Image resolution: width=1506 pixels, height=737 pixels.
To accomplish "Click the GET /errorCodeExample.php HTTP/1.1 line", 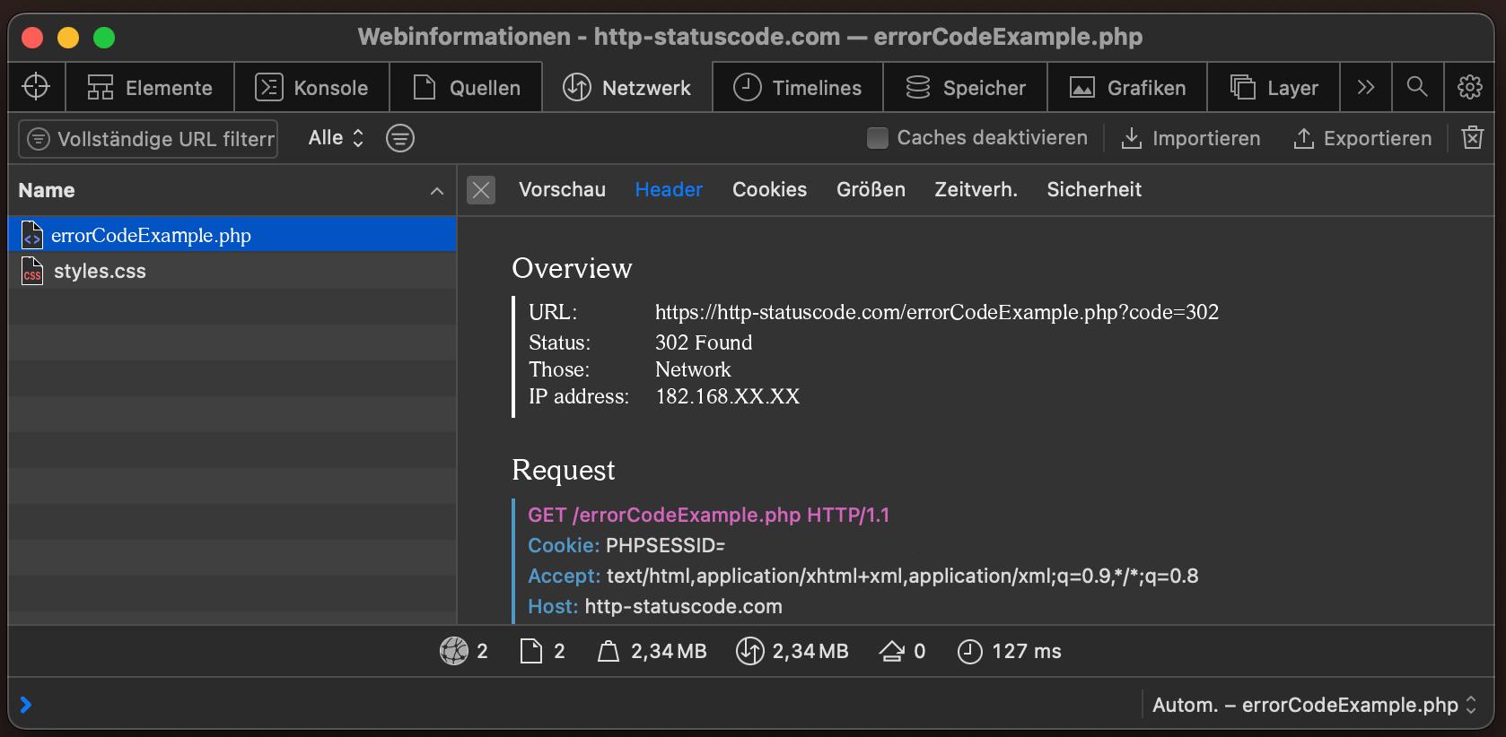I will pos(708,515).
